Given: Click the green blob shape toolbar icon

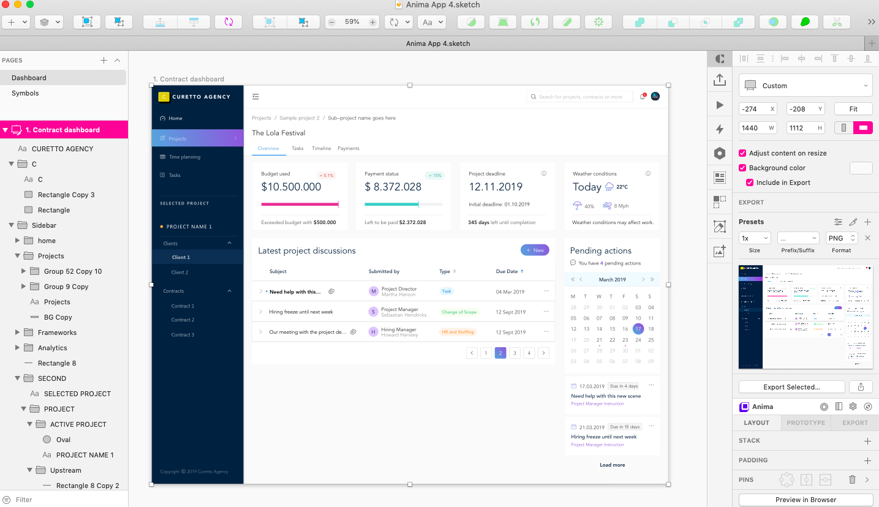Looking at the screenshot, I should point(805,21).
